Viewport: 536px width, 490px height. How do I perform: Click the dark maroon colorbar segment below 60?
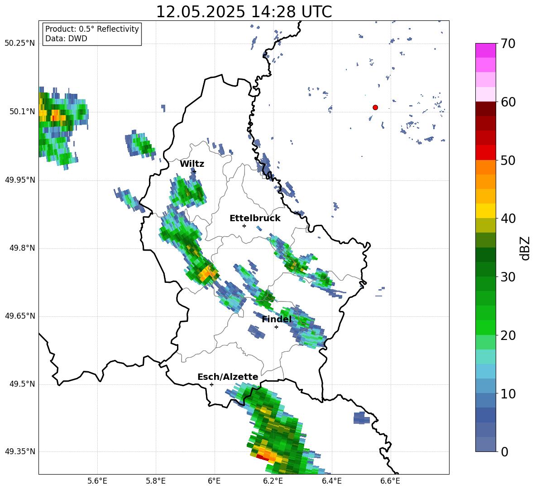point(485,109)
